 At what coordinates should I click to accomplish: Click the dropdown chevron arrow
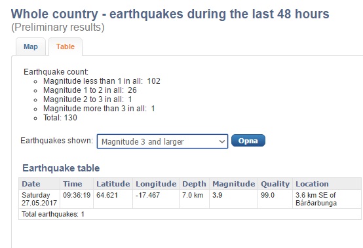pos(221,141)
